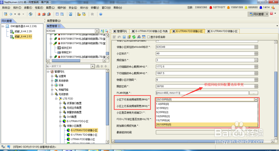Open the 输入搜索文本 dropdown arrow

(93, 66)
